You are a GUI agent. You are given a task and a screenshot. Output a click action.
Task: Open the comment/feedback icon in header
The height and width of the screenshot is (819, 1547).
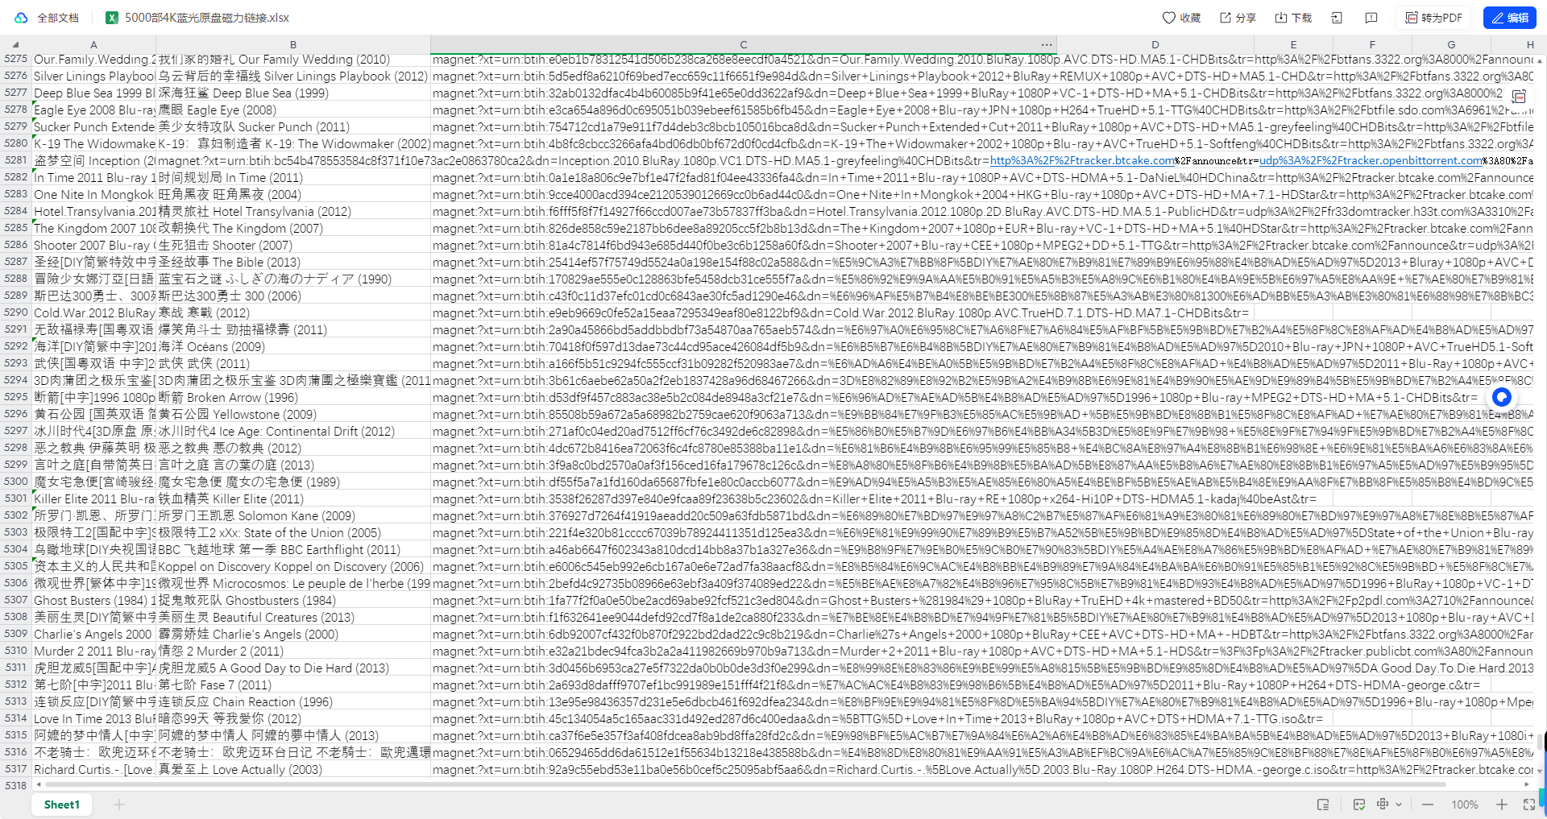tap(1371, 18)
